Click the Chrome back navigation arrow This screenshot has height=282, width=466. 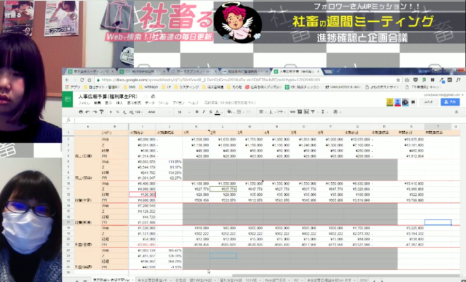pos(66,79)
